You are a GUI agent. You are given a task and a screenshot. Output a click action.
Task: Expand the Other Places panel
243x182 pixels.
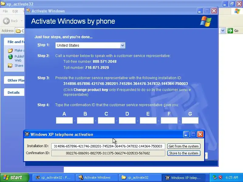click(14, 80)
